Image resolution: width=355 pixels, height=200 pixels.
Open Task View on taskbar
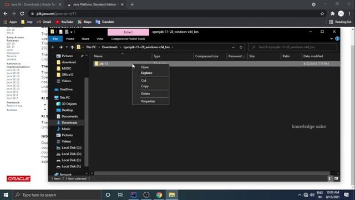pos(120,195)
